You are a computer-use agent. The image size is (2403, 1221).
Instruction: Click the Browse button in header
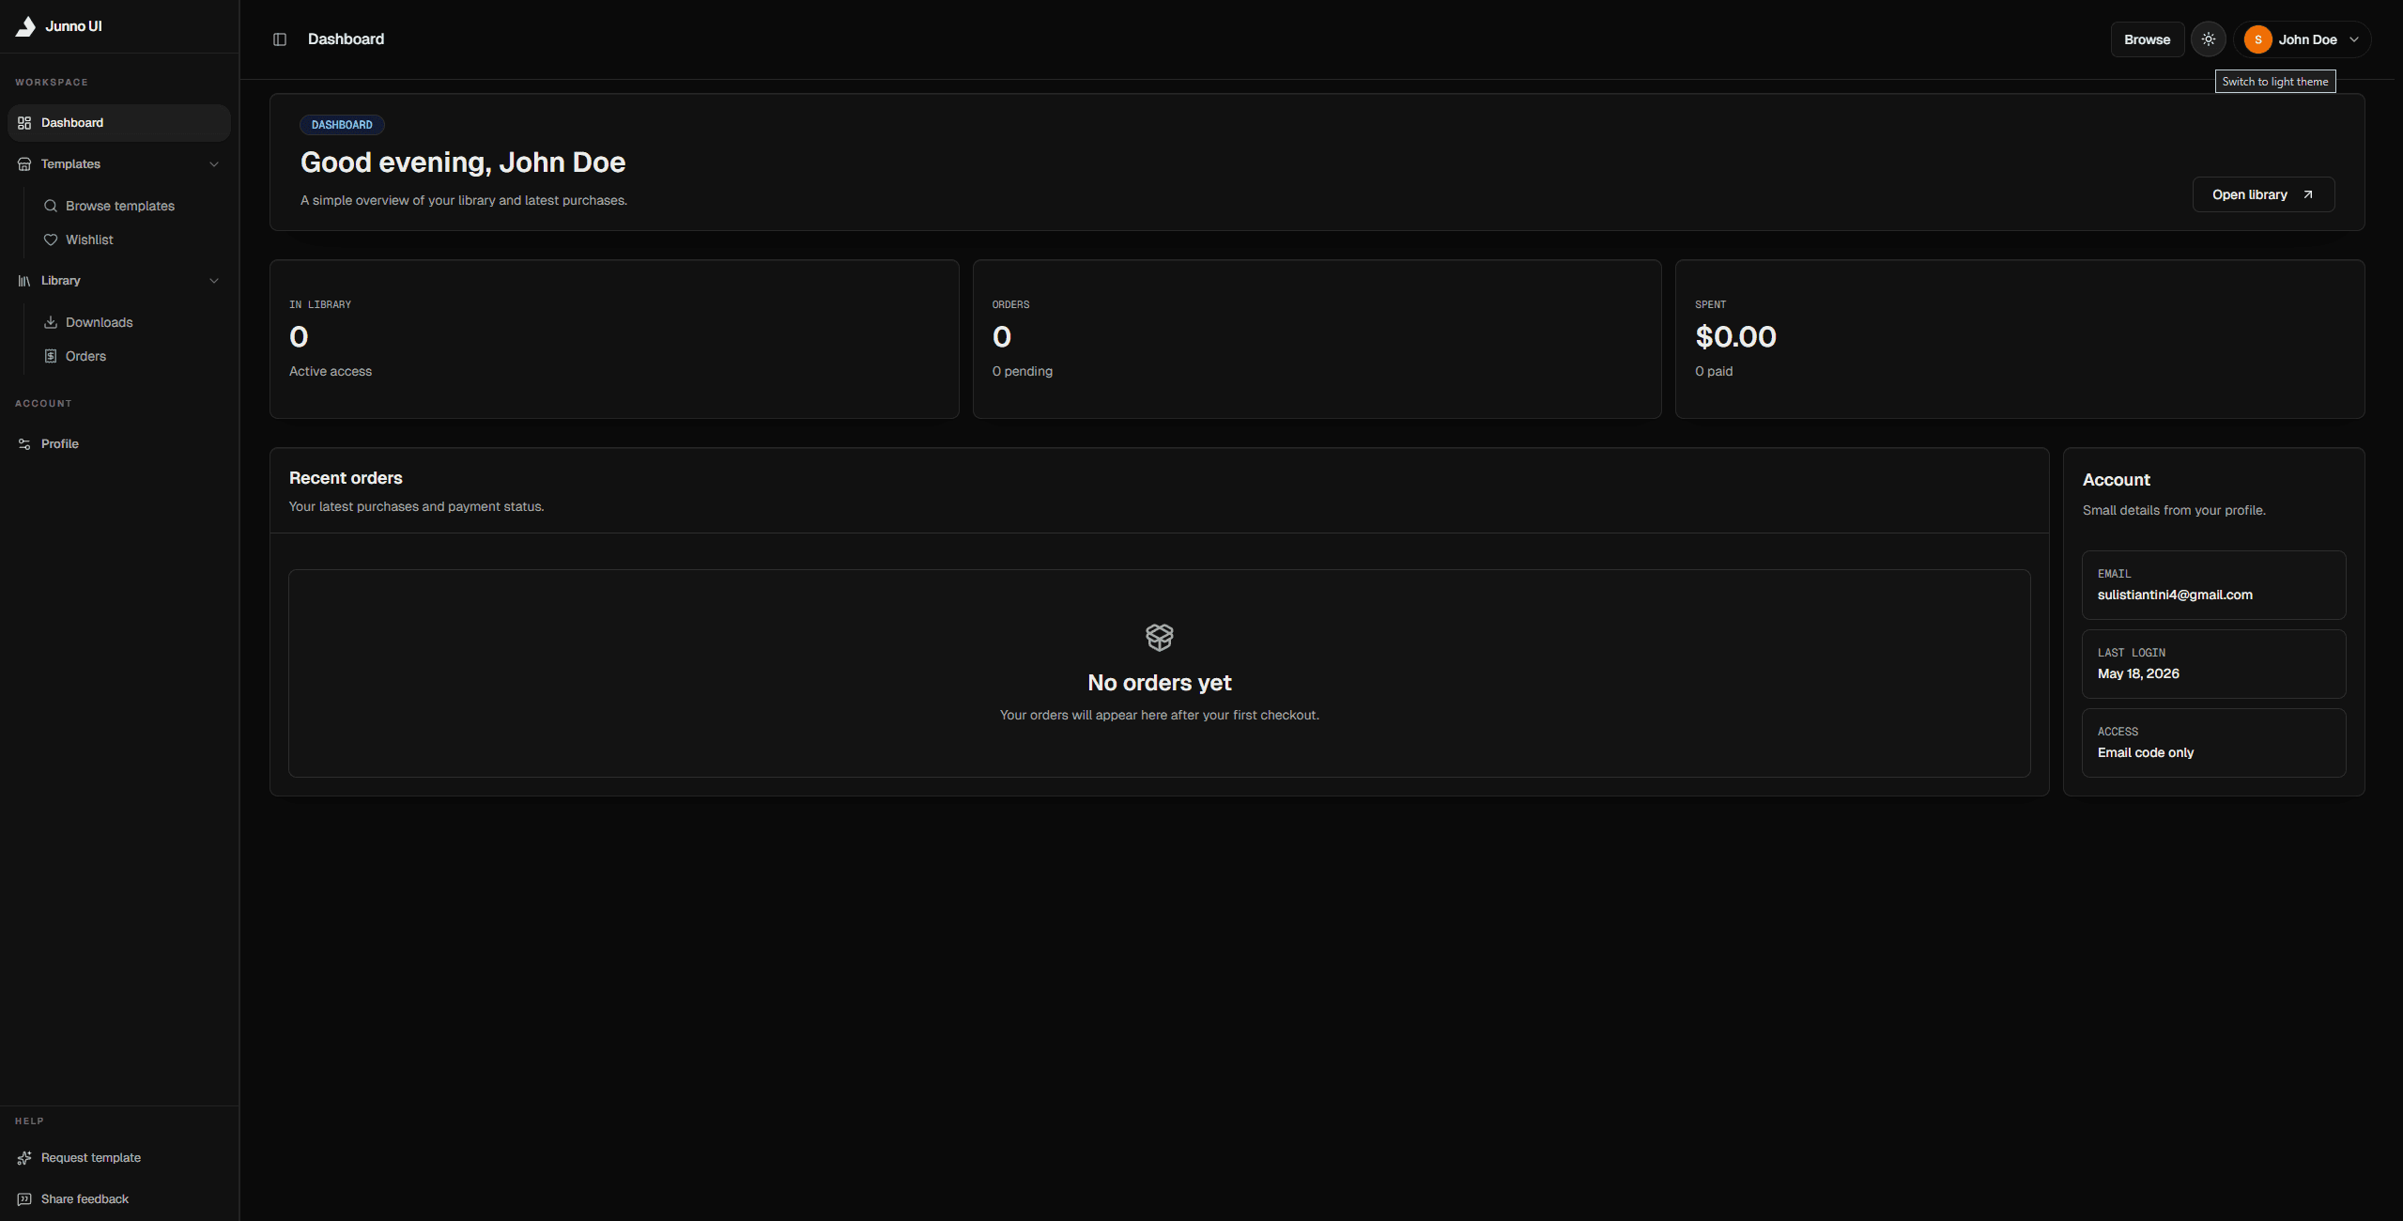point(2147,39)
